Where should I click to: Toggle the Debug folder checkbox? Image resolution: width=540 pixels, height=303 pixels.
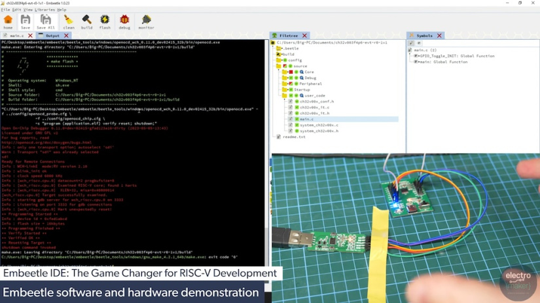tap(291, 78)
